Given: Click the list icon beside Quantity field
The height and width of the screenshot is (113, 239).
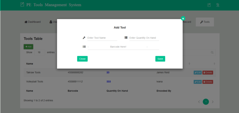Looking at the screenshot, I should point(126,38).
